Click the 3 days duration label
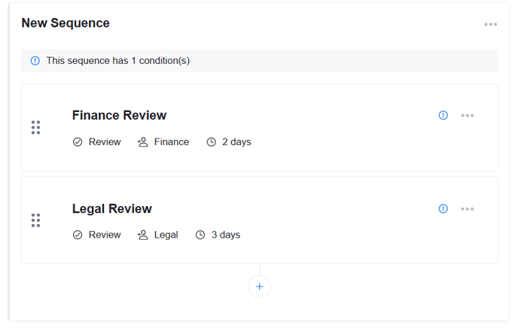This screenshot has height=328, width=518. [225, 235]
